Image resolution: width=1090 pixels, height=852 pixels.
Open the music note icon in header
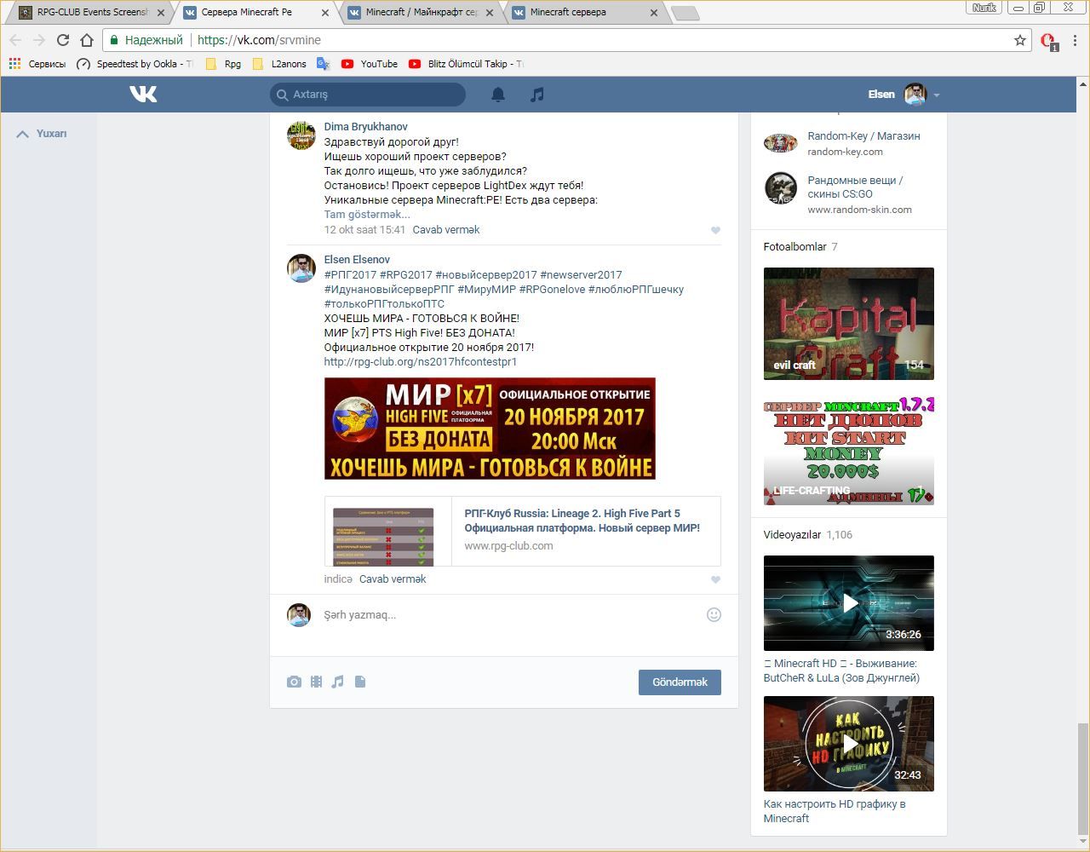(x=536, y=95)
